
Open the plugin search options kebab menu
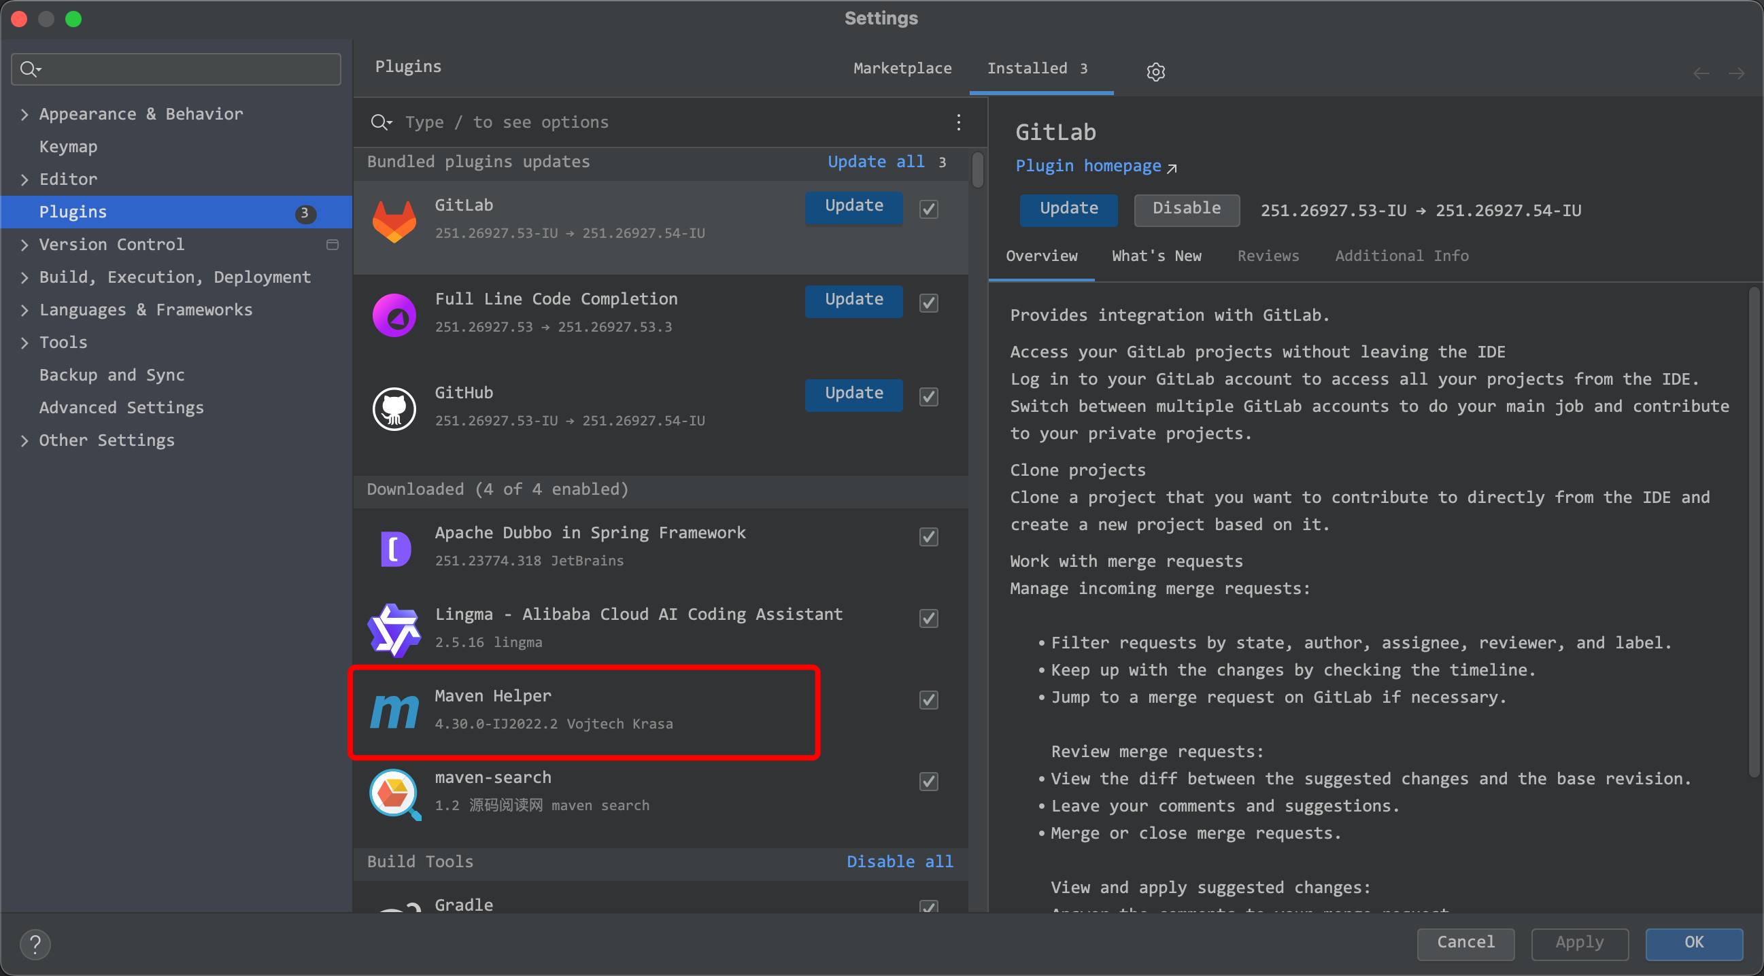958,122
